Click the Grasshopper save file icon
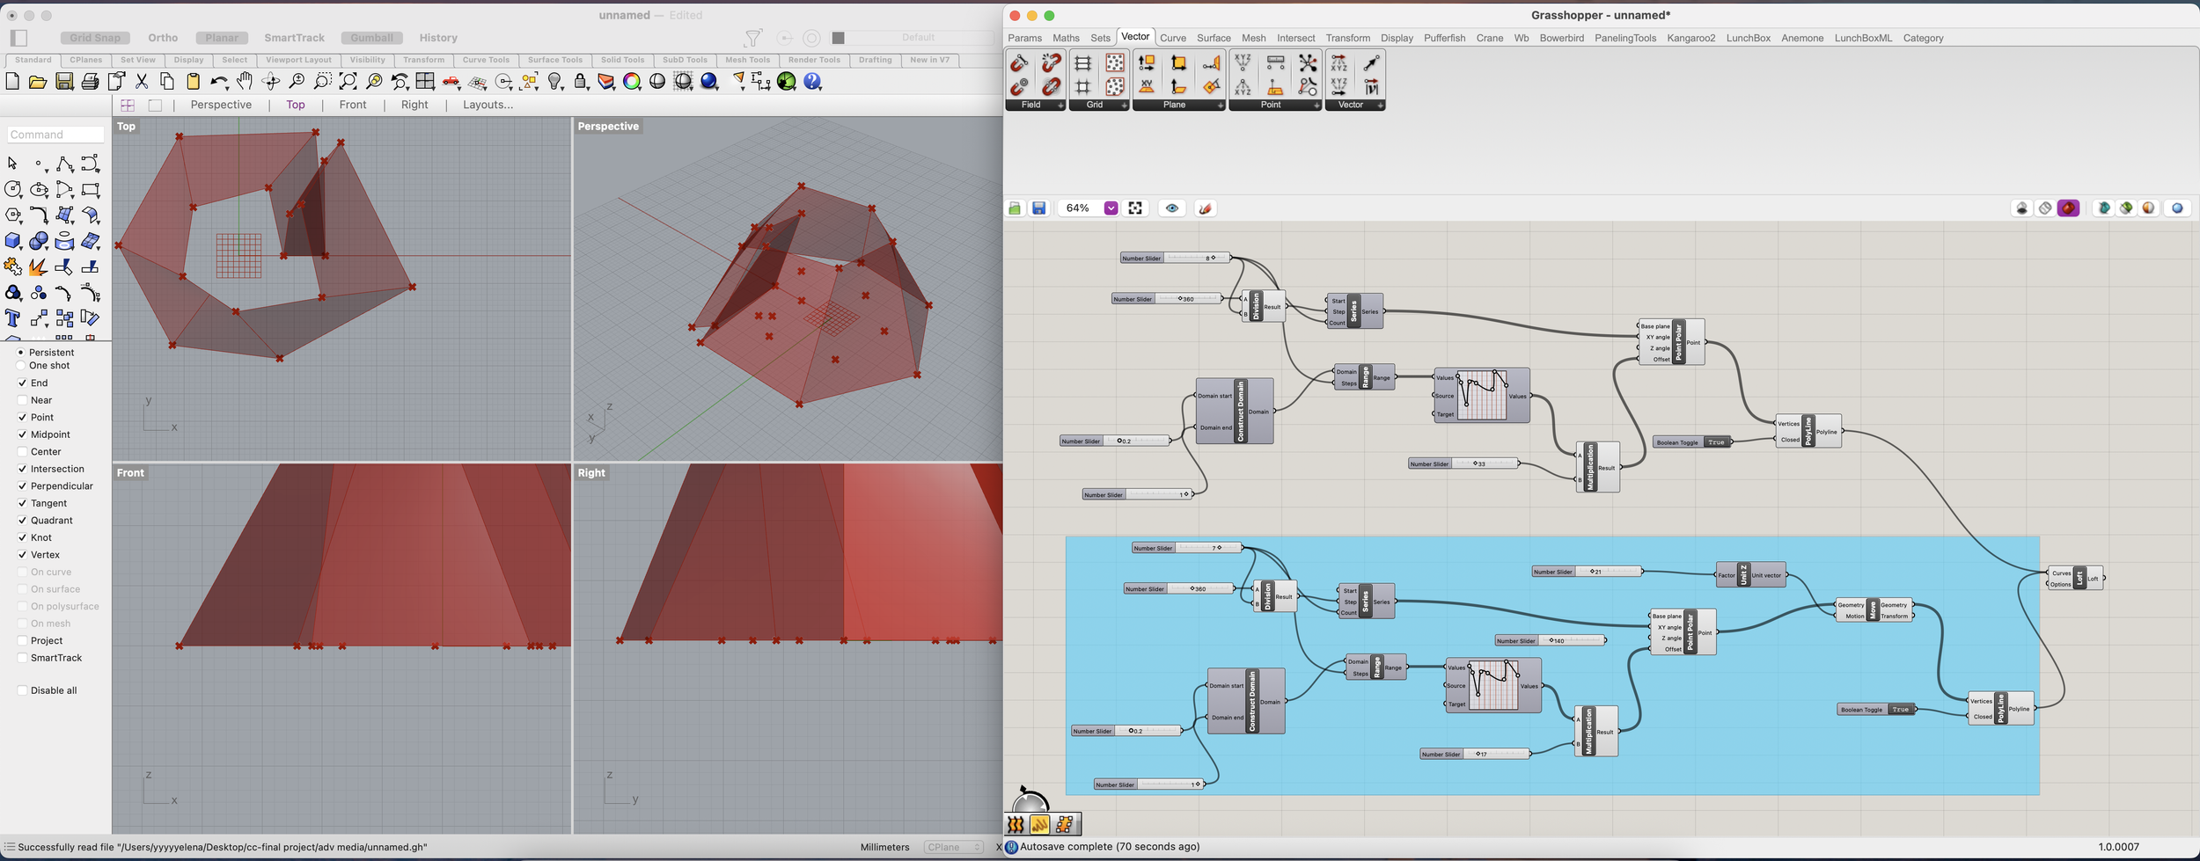 click(1039, 208)
